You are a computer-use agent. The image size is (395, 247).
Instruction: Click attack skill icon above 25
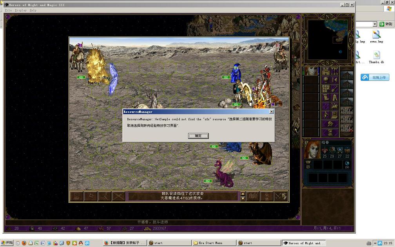324,150
